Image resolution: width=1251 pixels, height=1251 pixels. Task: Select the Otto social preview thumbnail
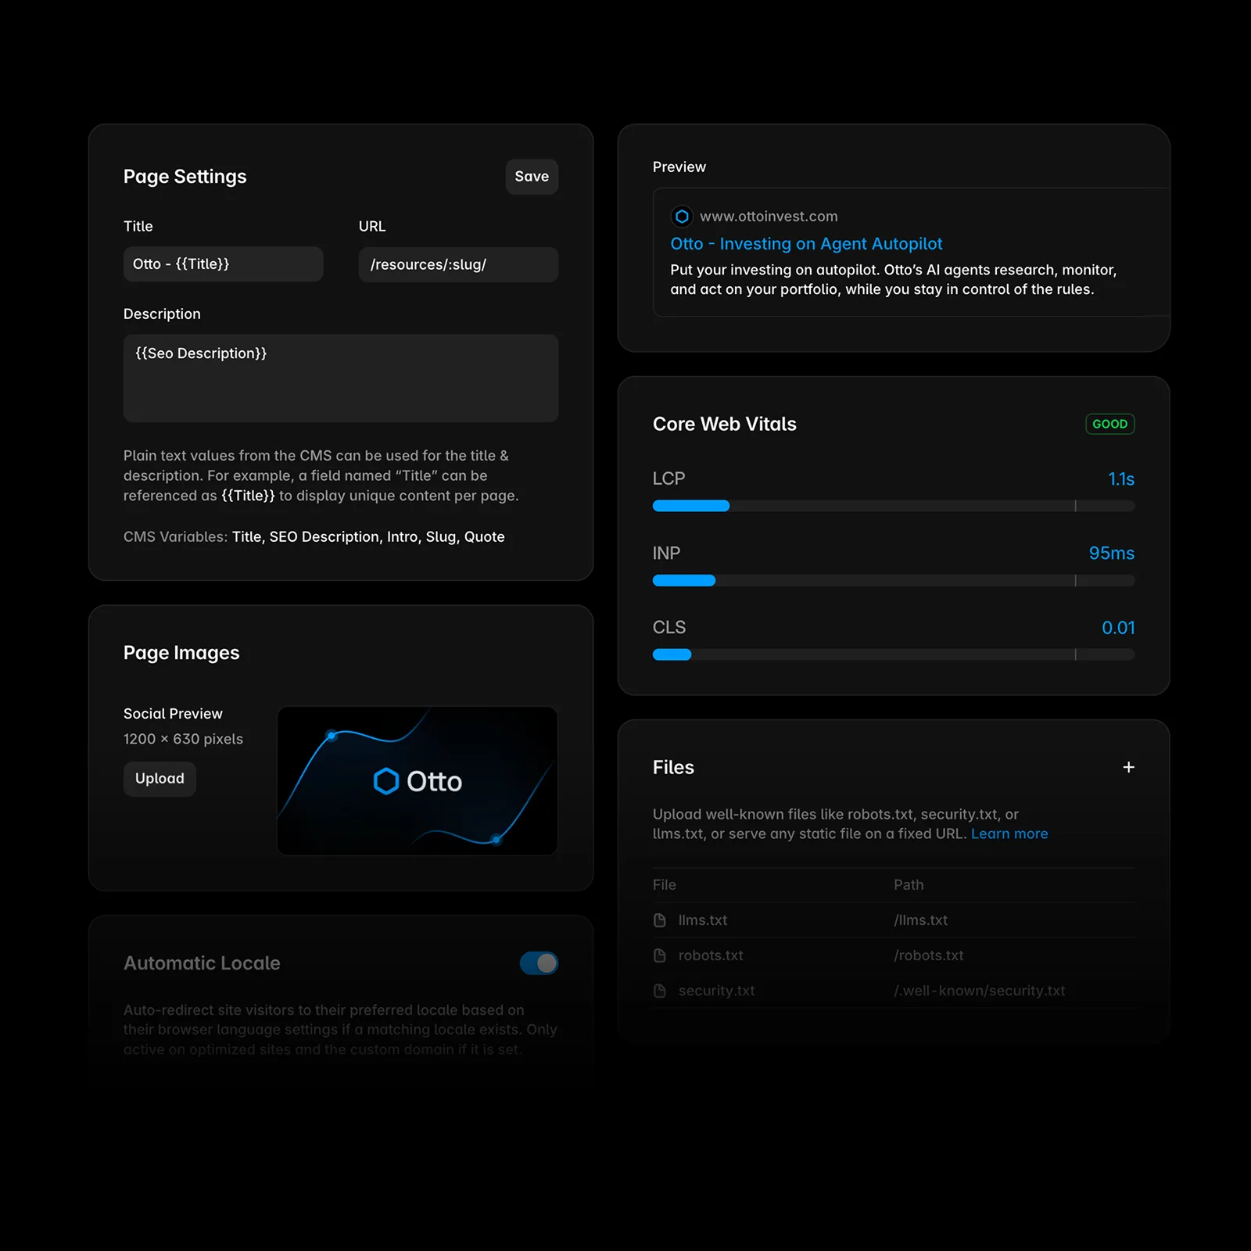pyautogui.click(x=418, y=781)
